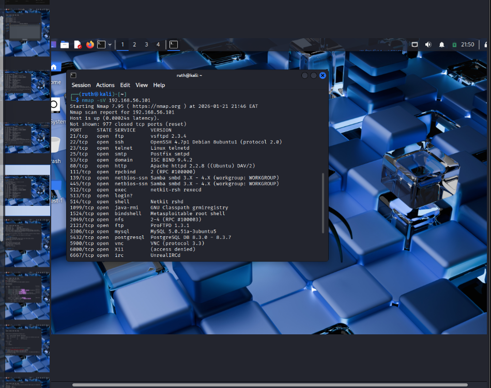
Task: Switch to workspace 1
Action: pos(122,45)
